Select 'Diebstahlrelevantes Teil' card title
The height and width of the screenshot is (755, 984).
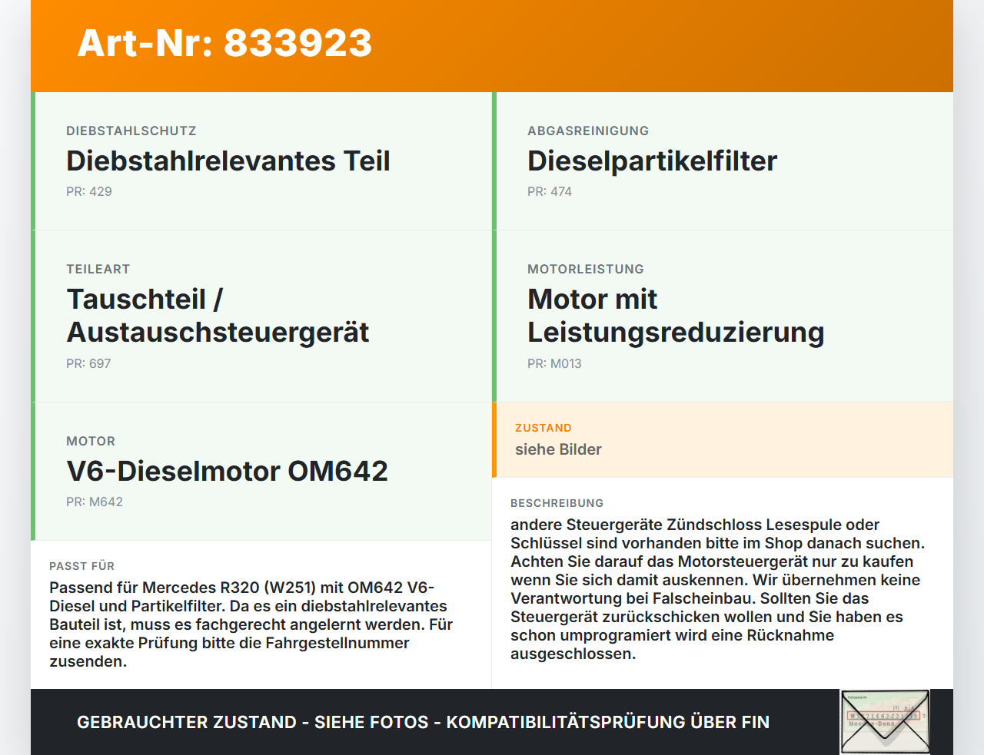pyautogui.click(x=228, y=161)
